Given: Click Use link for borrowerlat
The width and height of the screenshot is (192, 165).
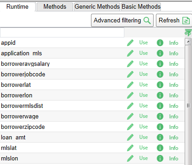Looking at the screenshot, I should [144, 85].
